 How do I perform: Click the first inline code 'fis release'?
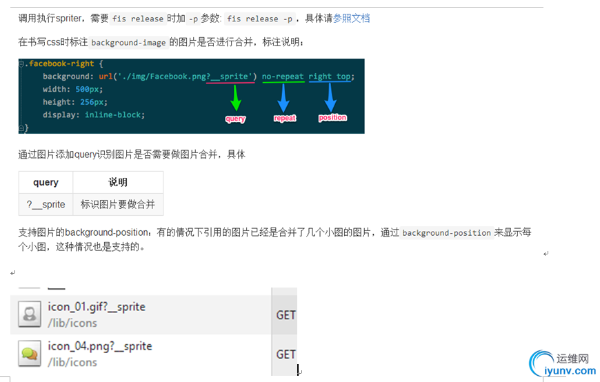pyautogui.click(x=138, y=19)
